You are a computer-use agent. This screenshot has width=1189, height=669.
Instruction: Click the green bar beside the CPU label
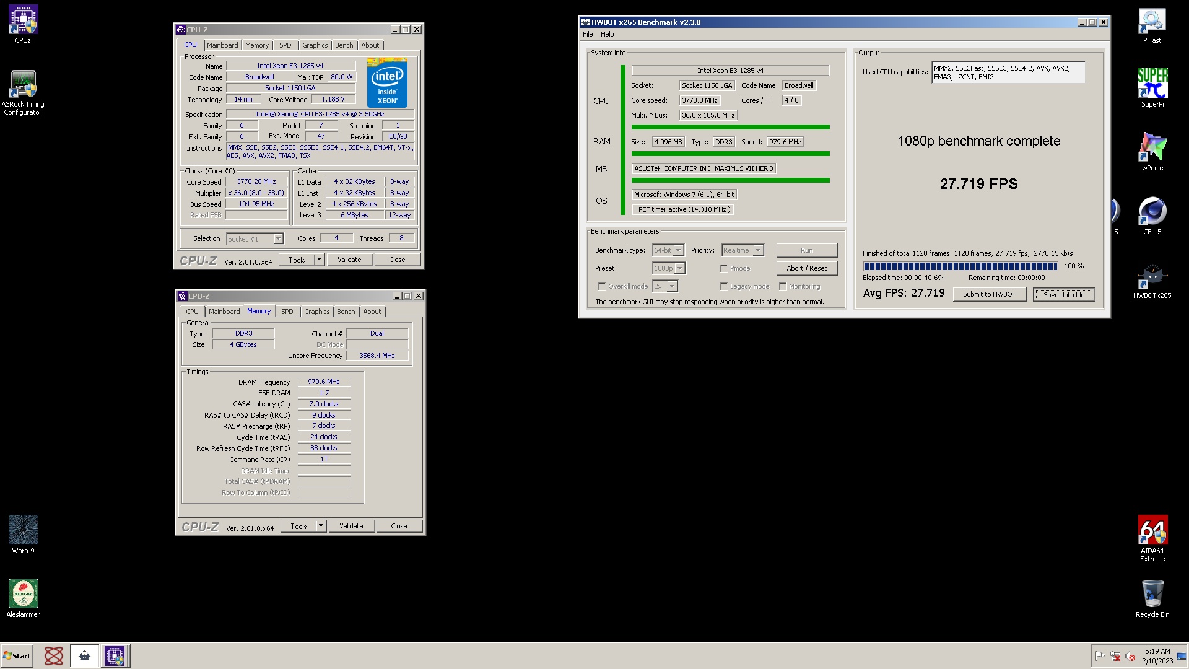[623, 139]
